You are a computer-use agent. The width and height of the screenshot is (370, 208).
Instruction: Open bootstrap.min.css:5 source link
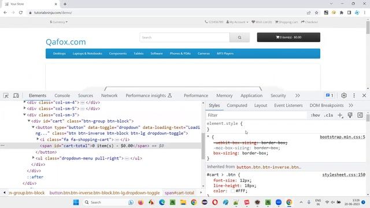click(x=342, y=137)
